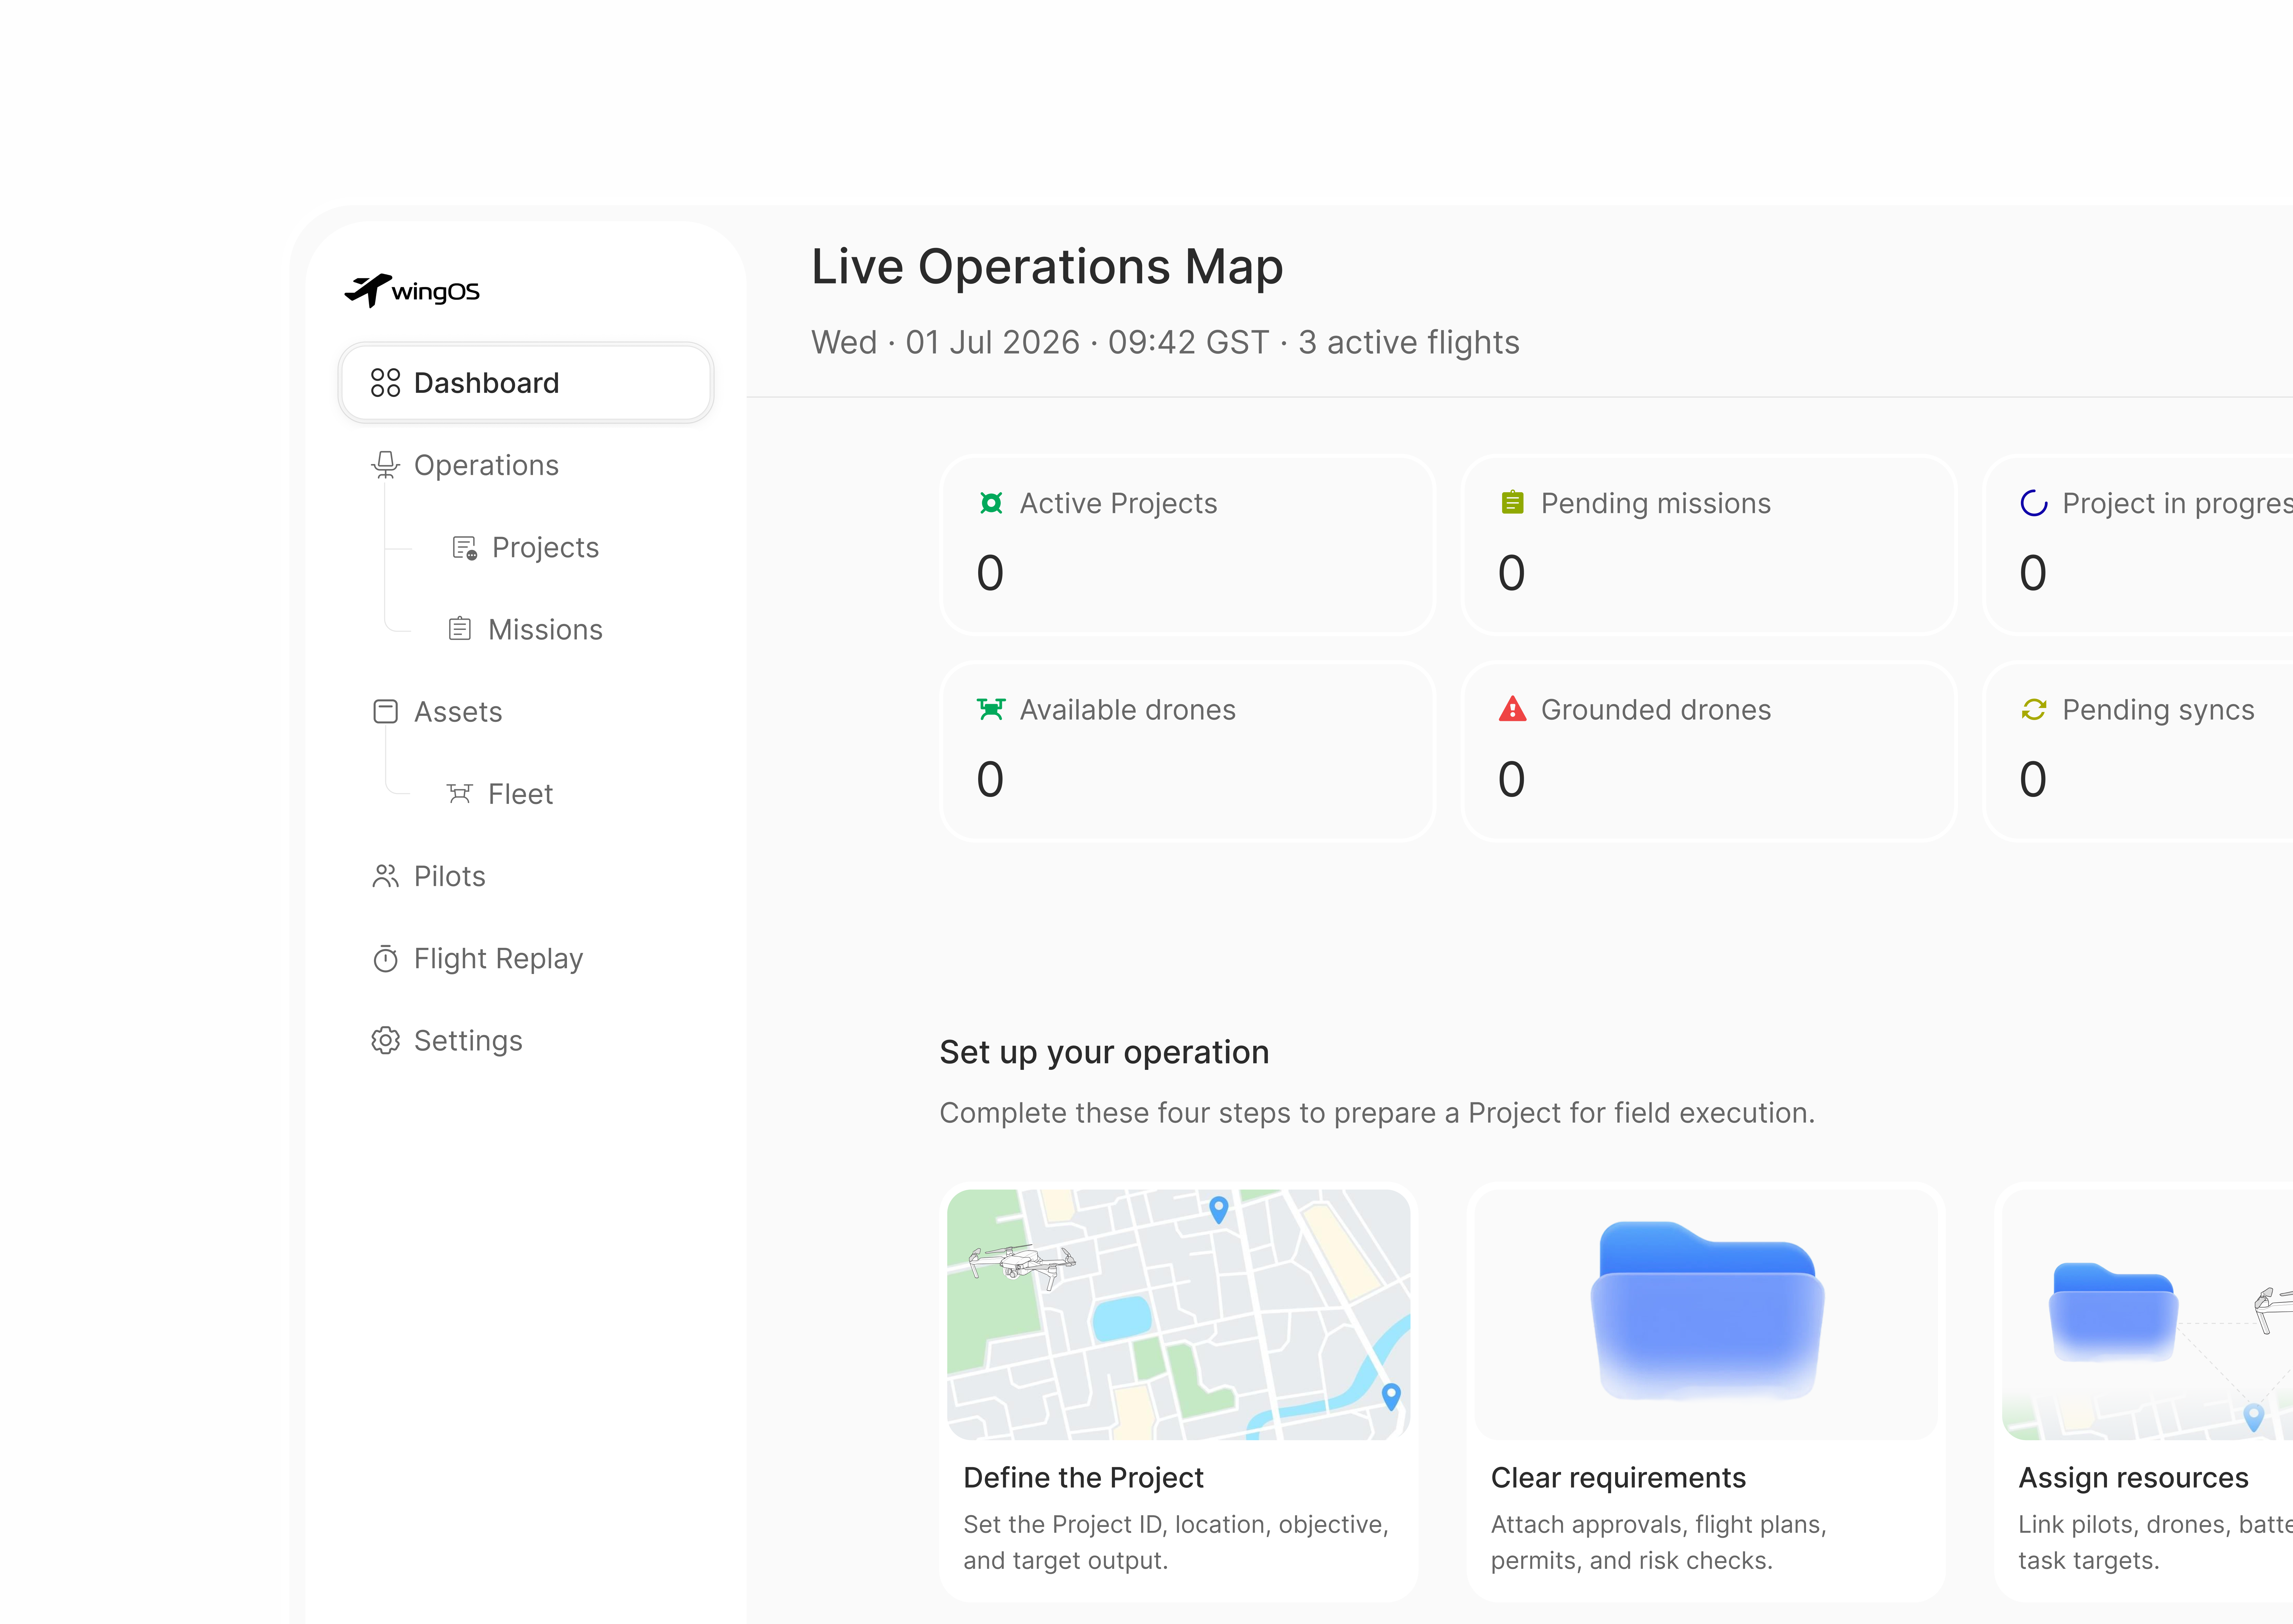Open the Active Projects stat card
The height and width of the screenshot is (1624, 2293).
pos(1188,545)
